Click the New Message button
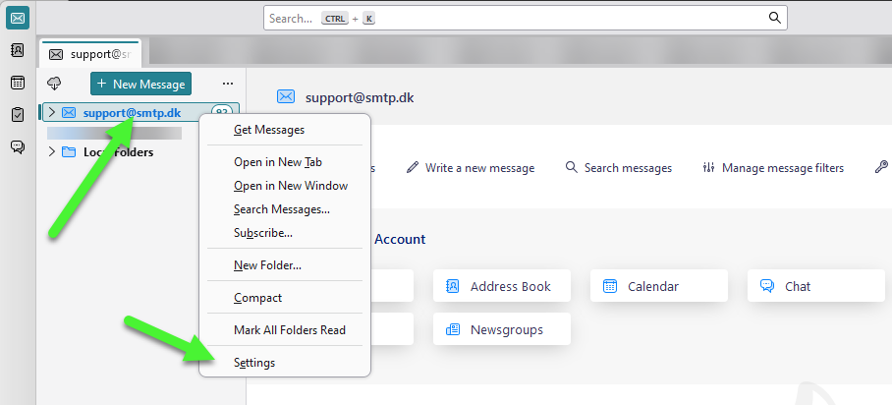Screen dimensions: 892x405 (x=140, y=84)
